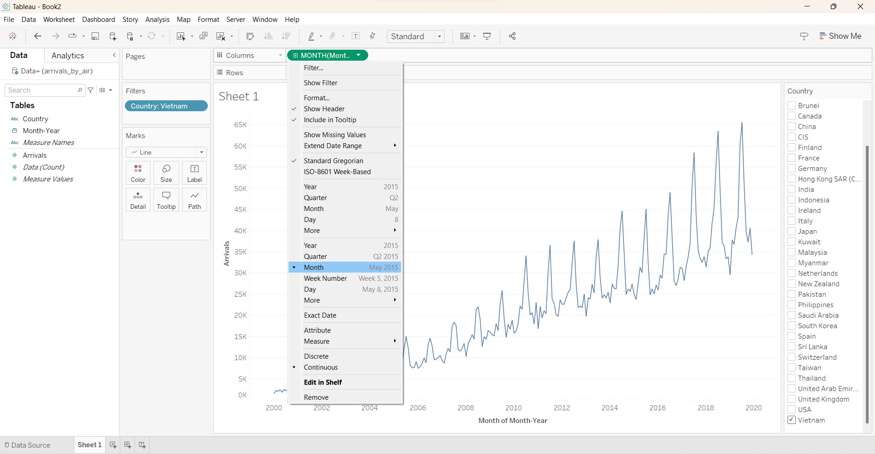Select Exact Date from the context menu
The width and height of the screenshot is (875, 454).
pyautogui.click(x=320, y=315)
